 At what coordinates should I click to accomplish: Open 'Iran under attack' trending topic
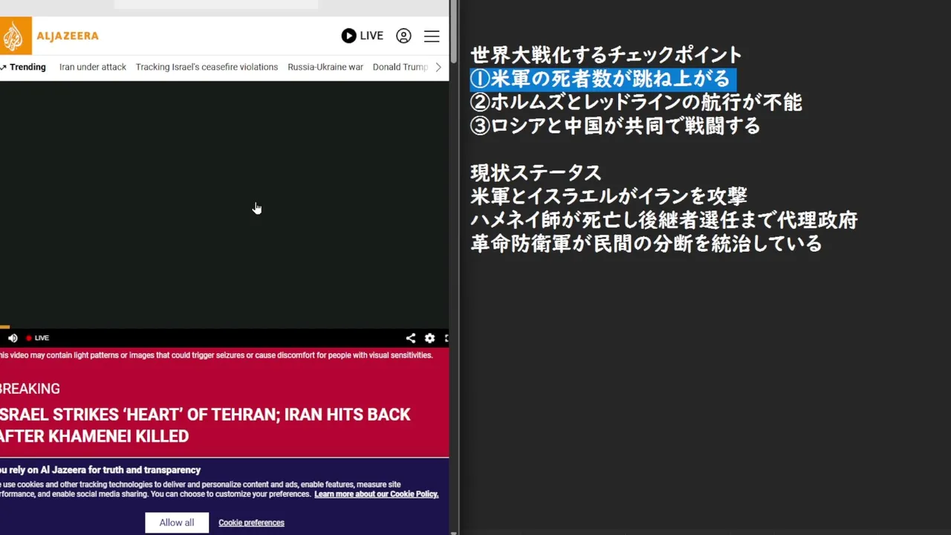point(93,67)
